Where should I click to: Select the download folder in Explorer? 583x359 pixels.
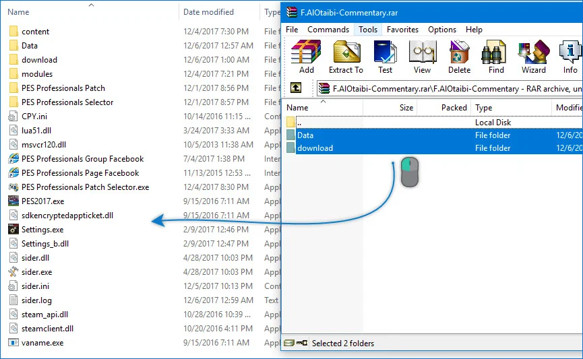[x=39, y=59]
